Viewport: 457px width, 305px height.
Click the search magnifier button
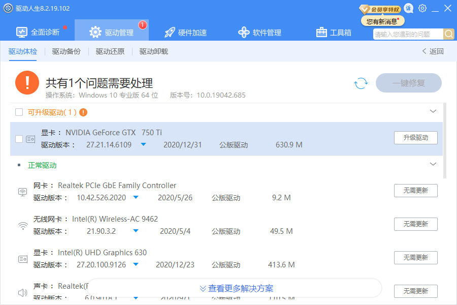point(449,34)
